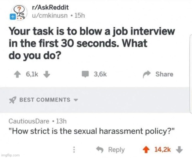Open the comments speech bubble icon
The width and height of the screenshot is (192, 158).
pyautogui.click(x=85, y=74)
